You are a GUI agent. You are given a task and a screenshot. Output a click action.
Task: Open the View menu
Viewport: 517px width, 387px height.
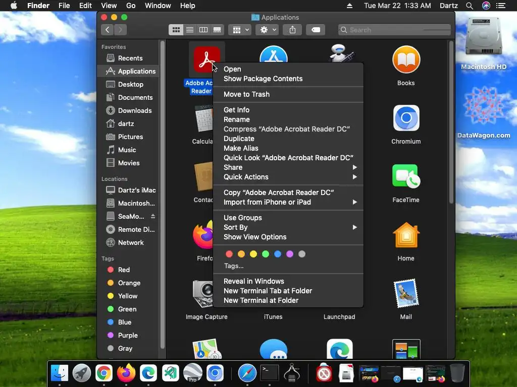click(109, 6)
